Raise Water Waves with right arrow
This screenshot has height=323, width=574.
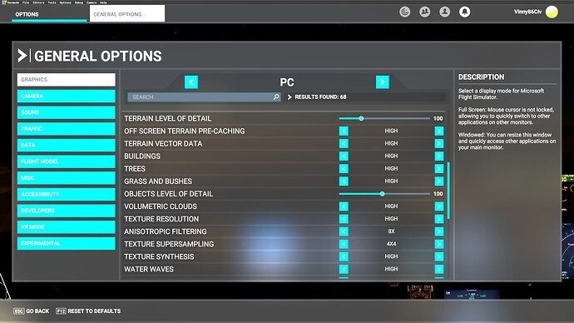[x=439, y=269]
